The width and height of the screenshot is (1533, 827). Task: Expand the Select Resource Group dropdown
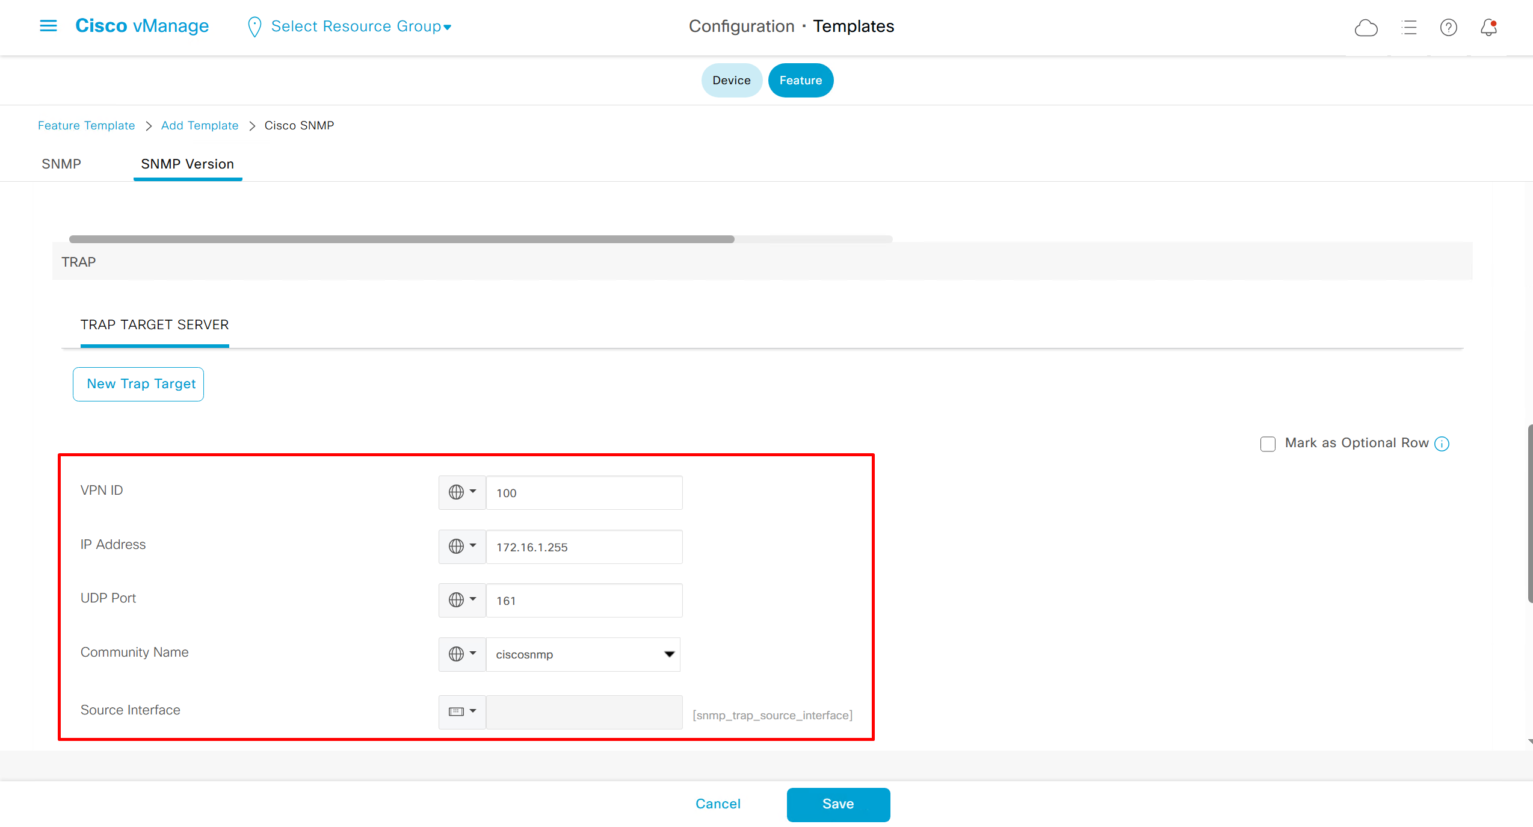coord(361,26)
